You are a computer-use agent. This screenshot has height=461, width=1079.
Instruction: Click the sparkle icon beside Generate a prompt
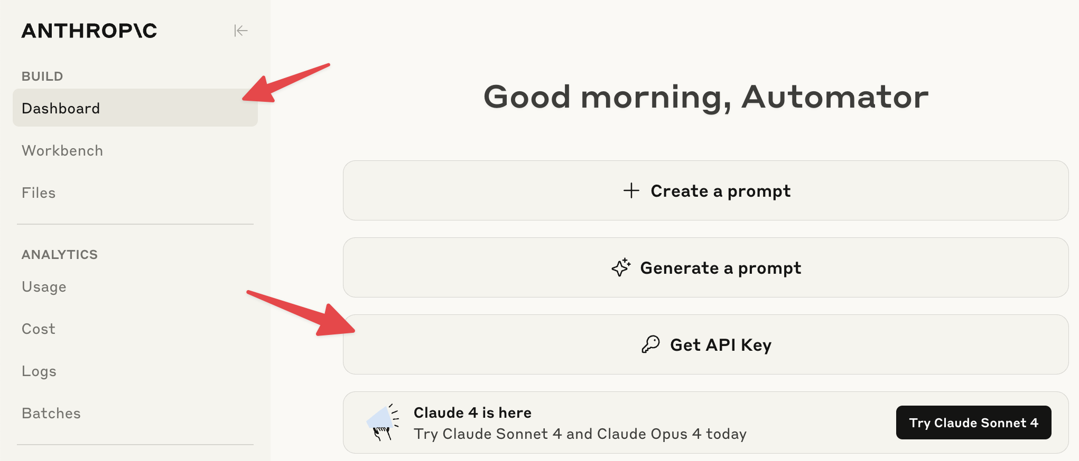tap(621, 268)
